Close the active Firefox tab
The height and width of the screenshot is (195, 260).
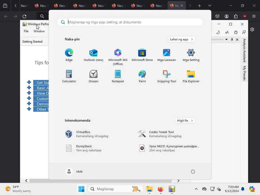pos(182,6)
